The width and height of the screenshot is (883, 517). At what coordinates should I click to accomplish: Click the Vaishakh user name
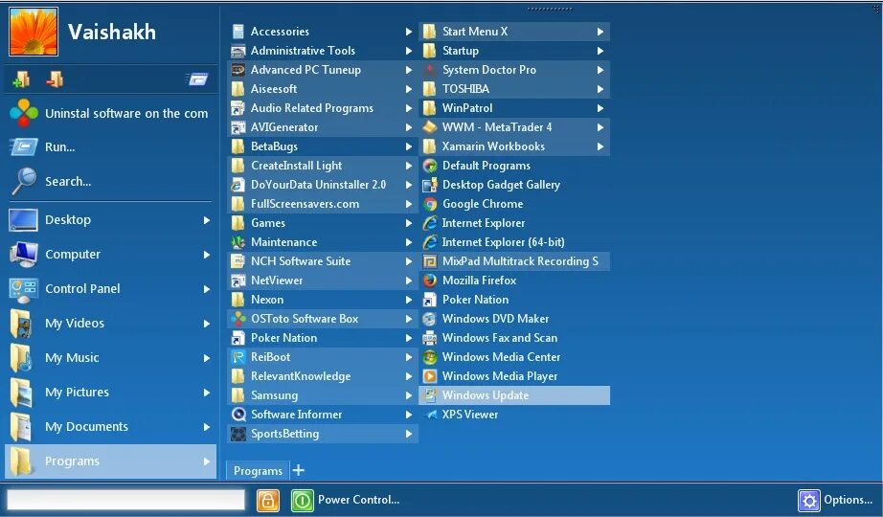click(111, 33)
